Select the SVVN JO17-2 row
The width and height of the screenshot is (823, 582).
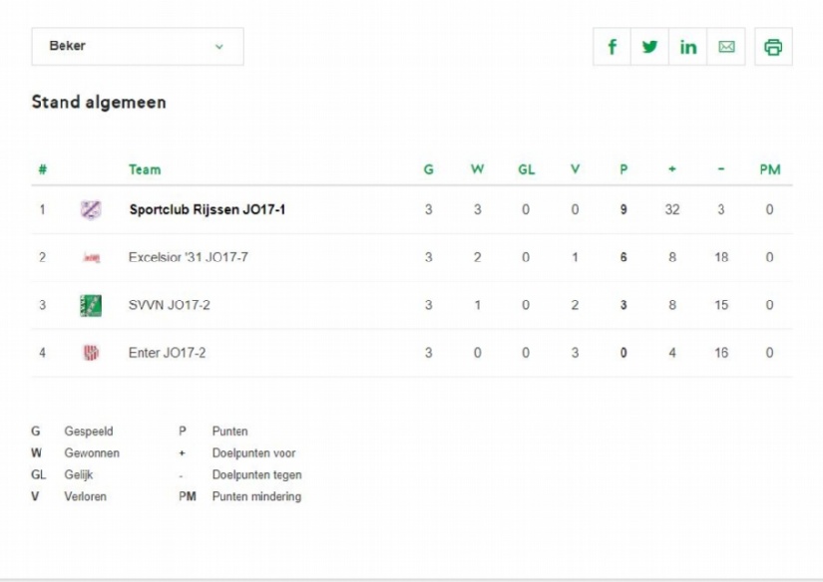pos(412,305)
